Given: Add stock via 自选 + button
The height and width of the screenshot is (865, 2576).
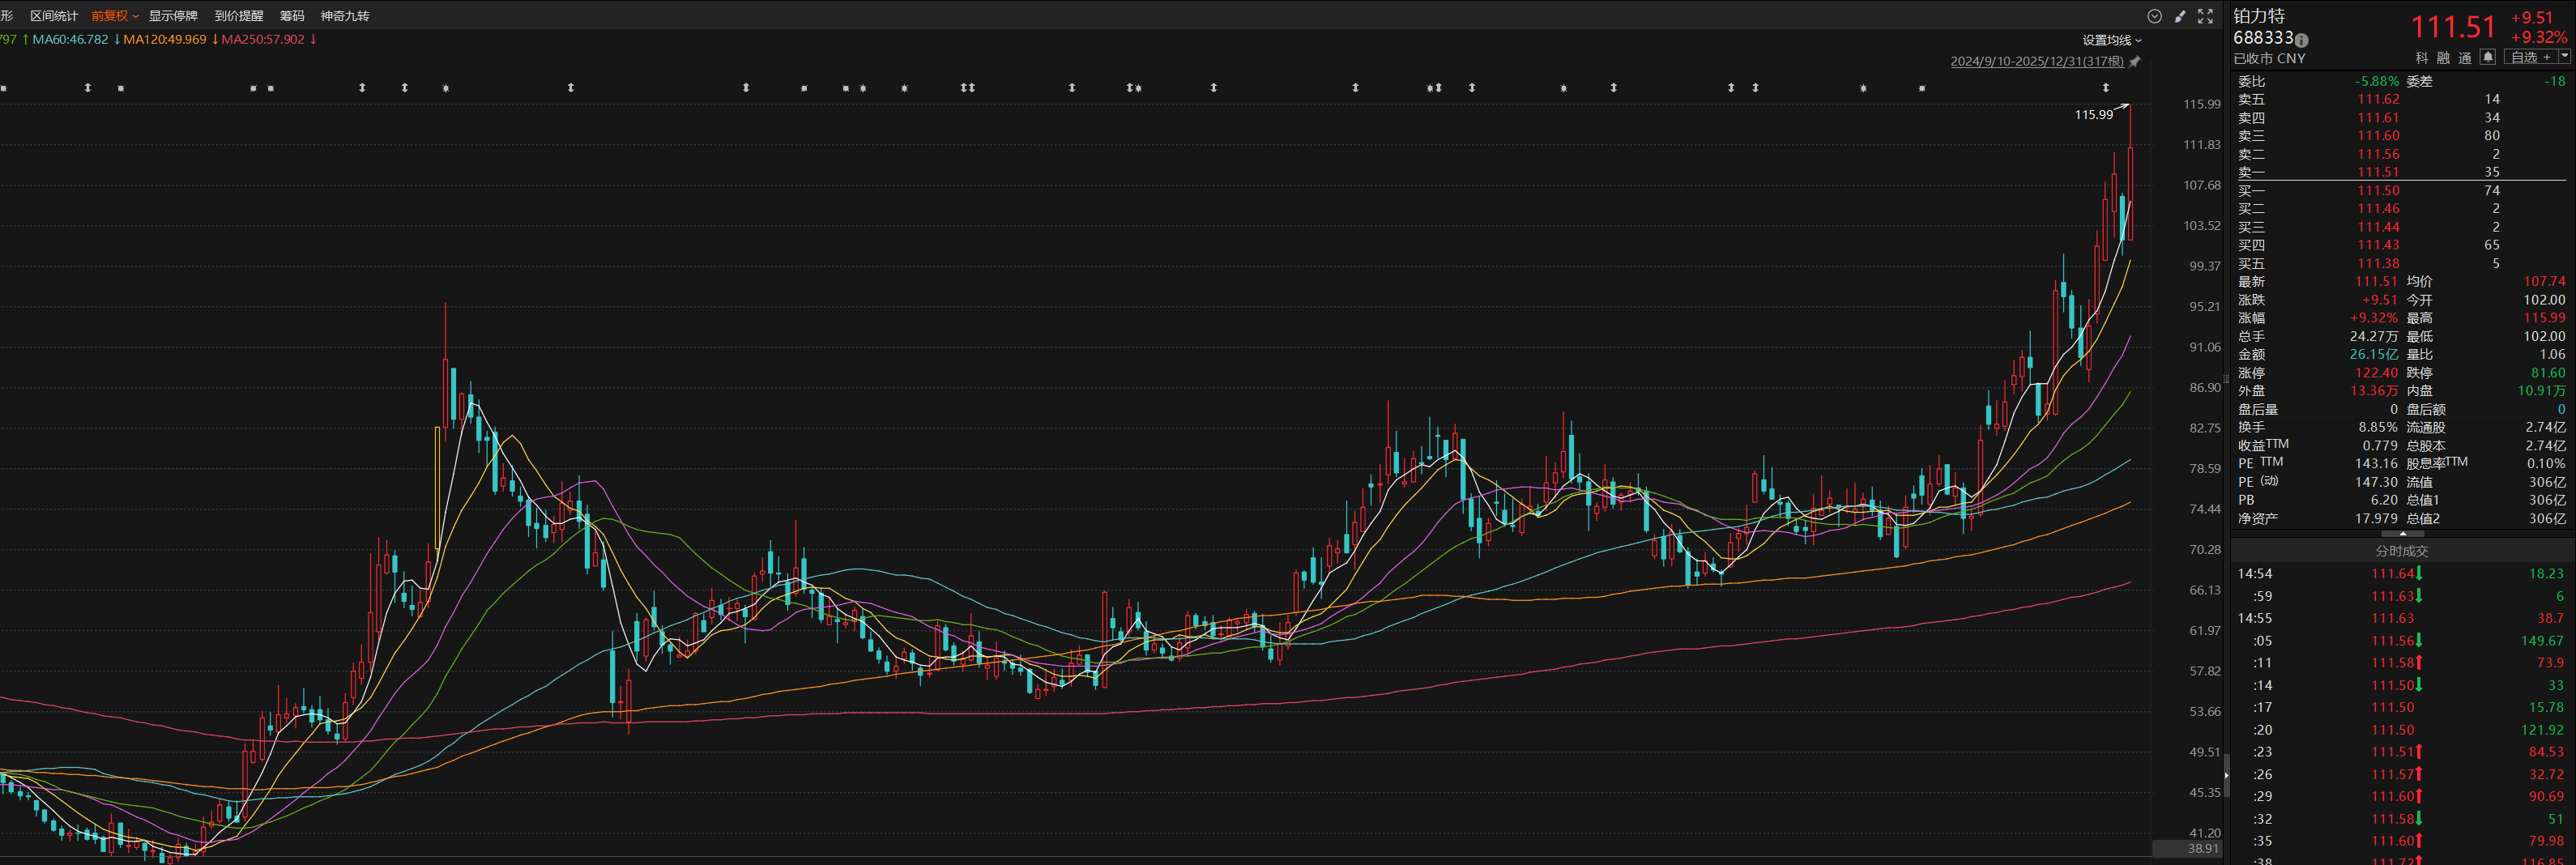Looking at the screenshot, I should pos(2530,57).
